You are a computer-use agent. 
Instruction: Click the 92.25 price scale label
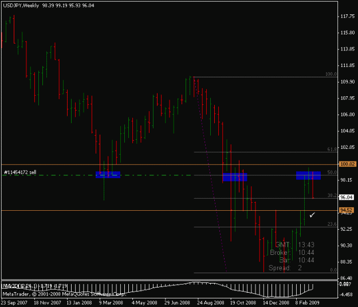point(347,229)
